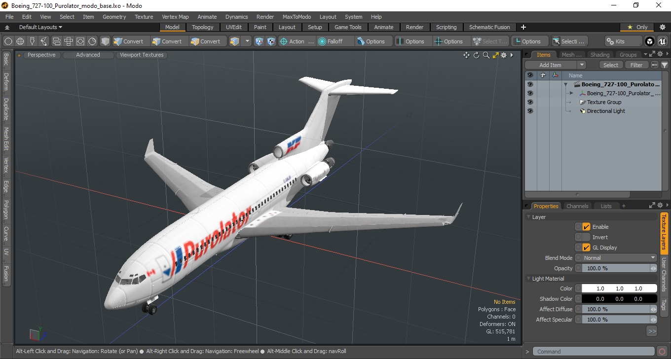Toggle visibility eye of Directional Light

(530, 111)
